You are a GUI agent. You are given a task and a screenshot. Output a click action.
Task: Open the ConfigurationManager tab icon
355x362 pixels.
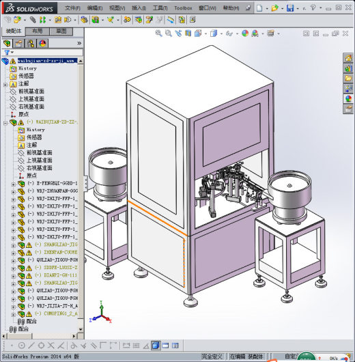point(31,43)
